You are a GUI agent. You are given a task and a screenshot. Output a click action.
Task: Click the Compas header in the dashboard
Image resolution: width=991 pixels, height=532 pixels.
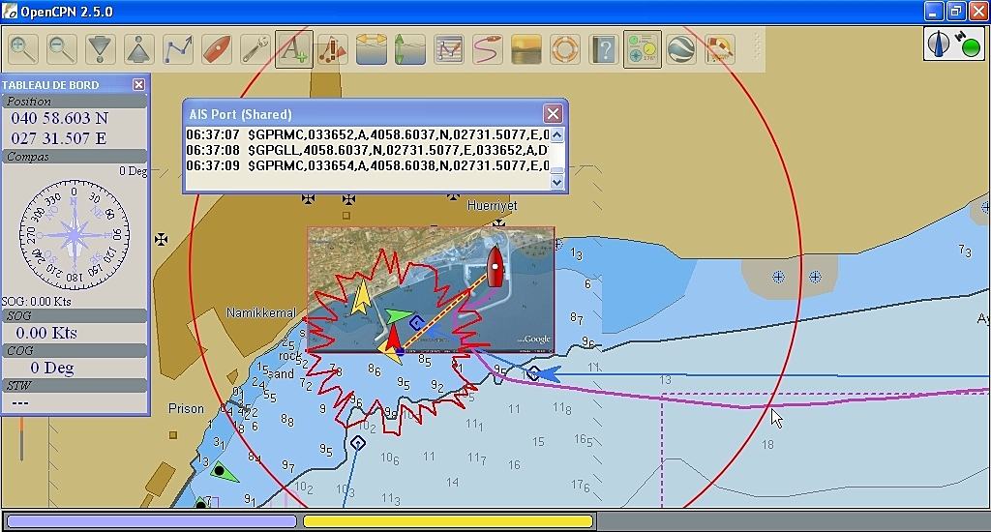point(75,157)
